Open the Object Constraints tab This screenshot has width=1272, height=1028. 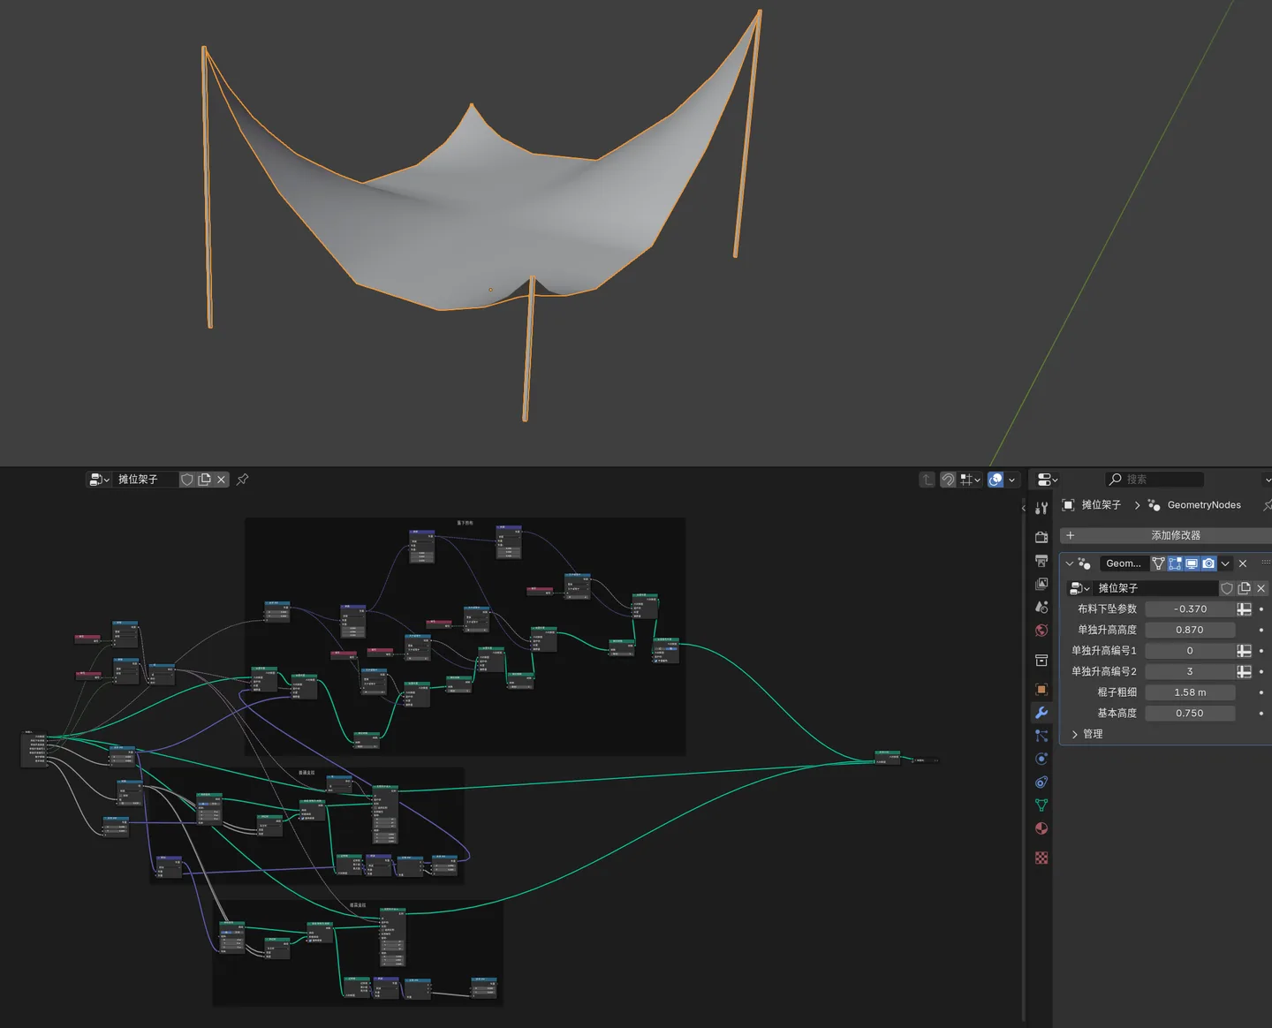1041,782
